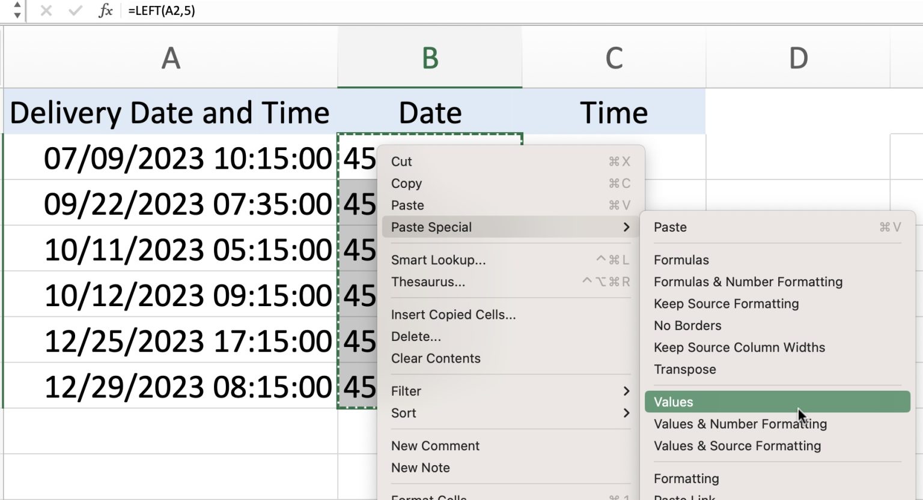Choose Insert Copied Cells
Viewport: 923px width, 500px height.
pos(453,314)
